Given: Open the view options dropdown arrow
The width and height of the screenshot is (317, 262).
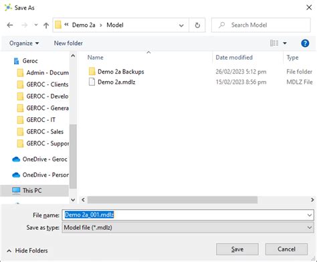Looking at the screenshot, I should click(285, 43).
